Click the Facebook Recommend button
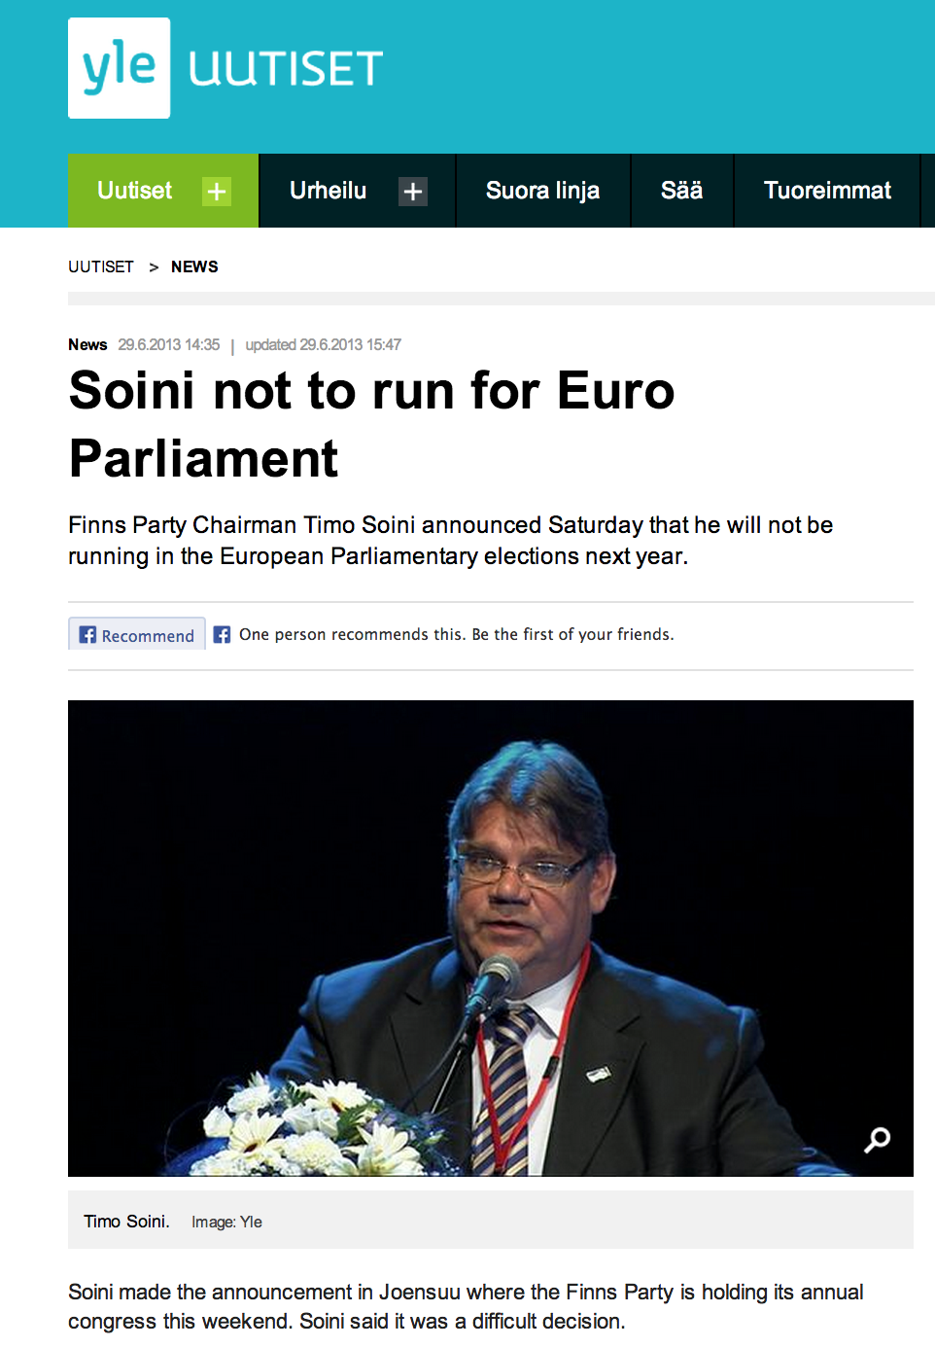The height and width of the screenshot is (1348, 935). (x=137, y=634)
